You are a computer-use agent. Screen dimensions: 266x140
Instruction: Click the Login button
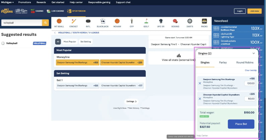point(240,11)
